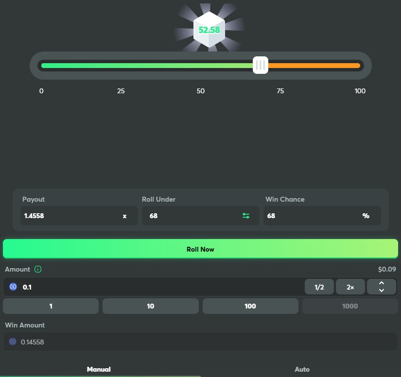Click the scale label 100
Image resolution: width=401 pixels, height=377 pixels.
[x=360, y=91]
